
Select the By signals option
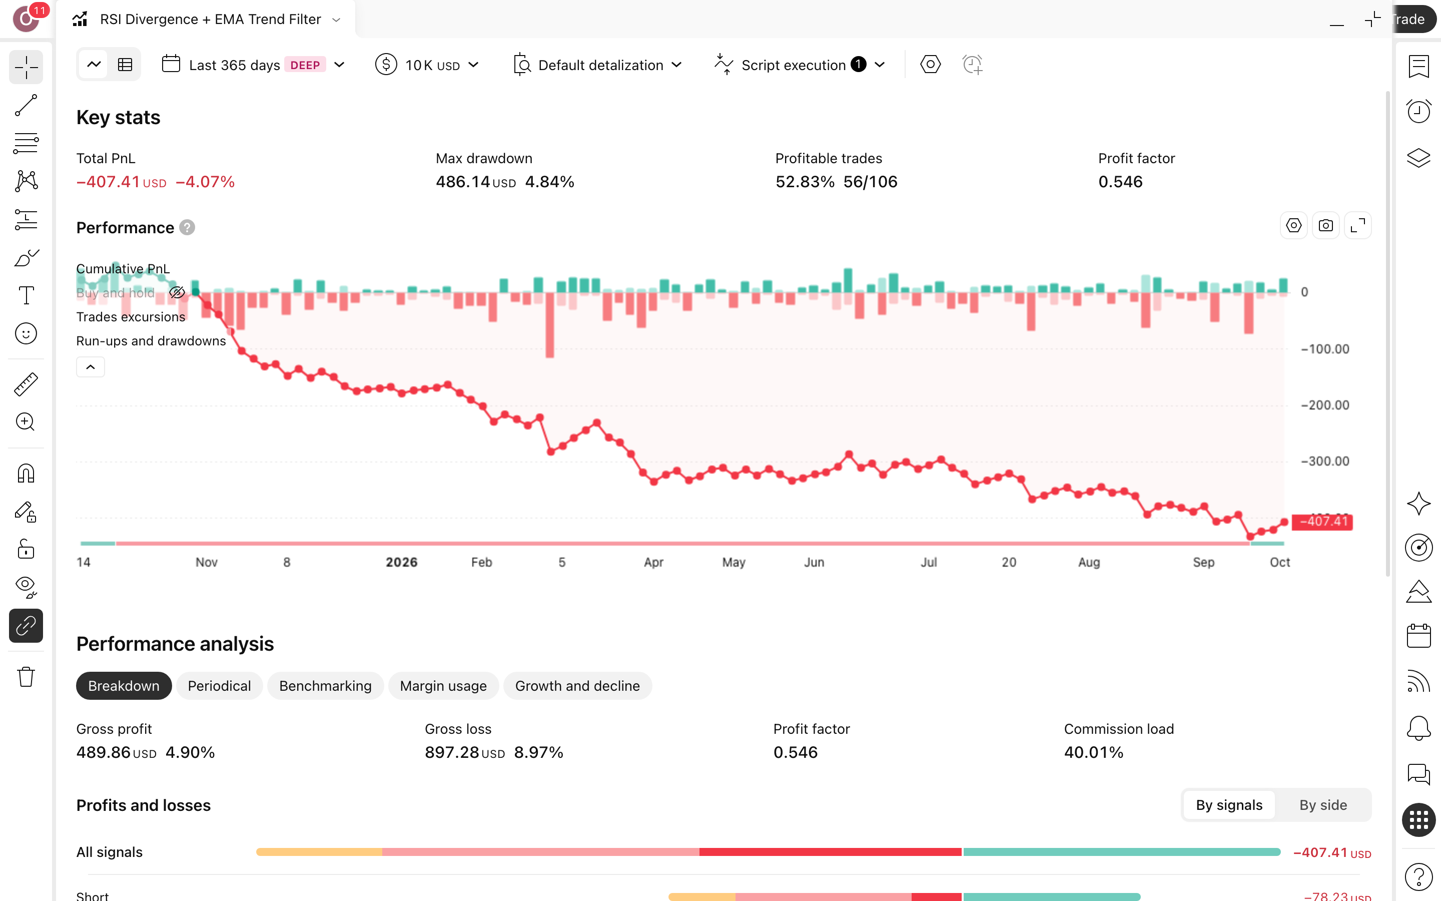1229,805
